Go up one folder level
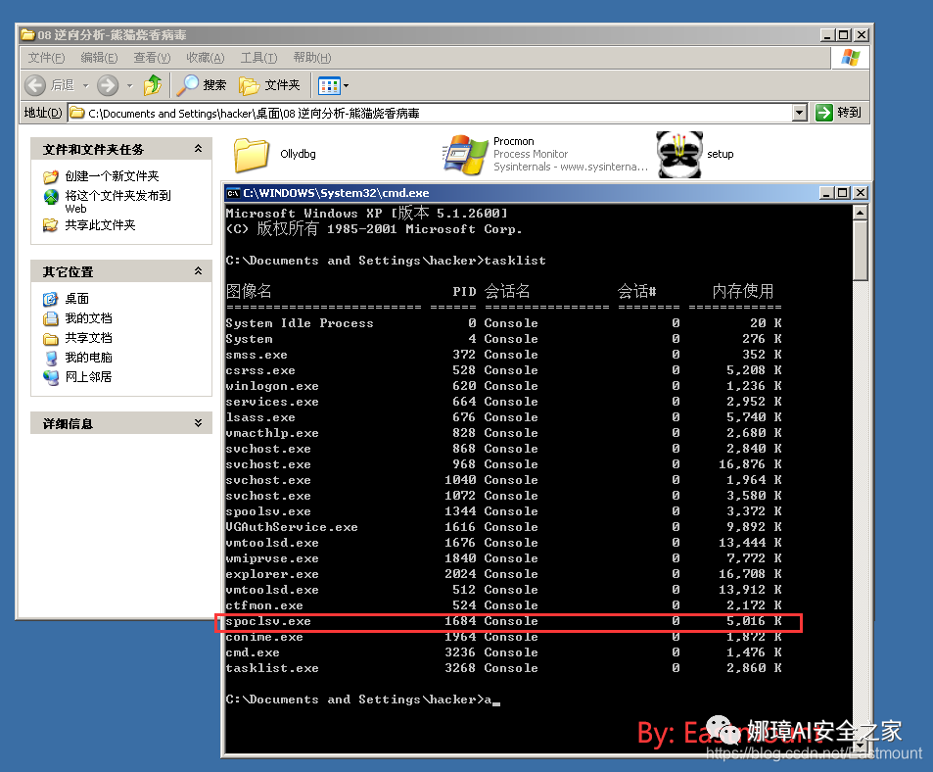This screenshot has width=933, height=772. (153, 85)
